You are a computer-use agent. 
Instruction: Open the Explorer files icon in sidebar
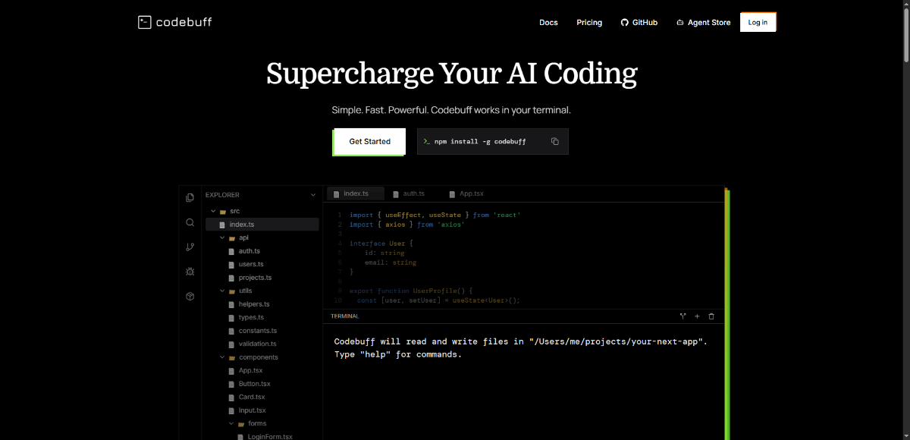coord(190,197)
